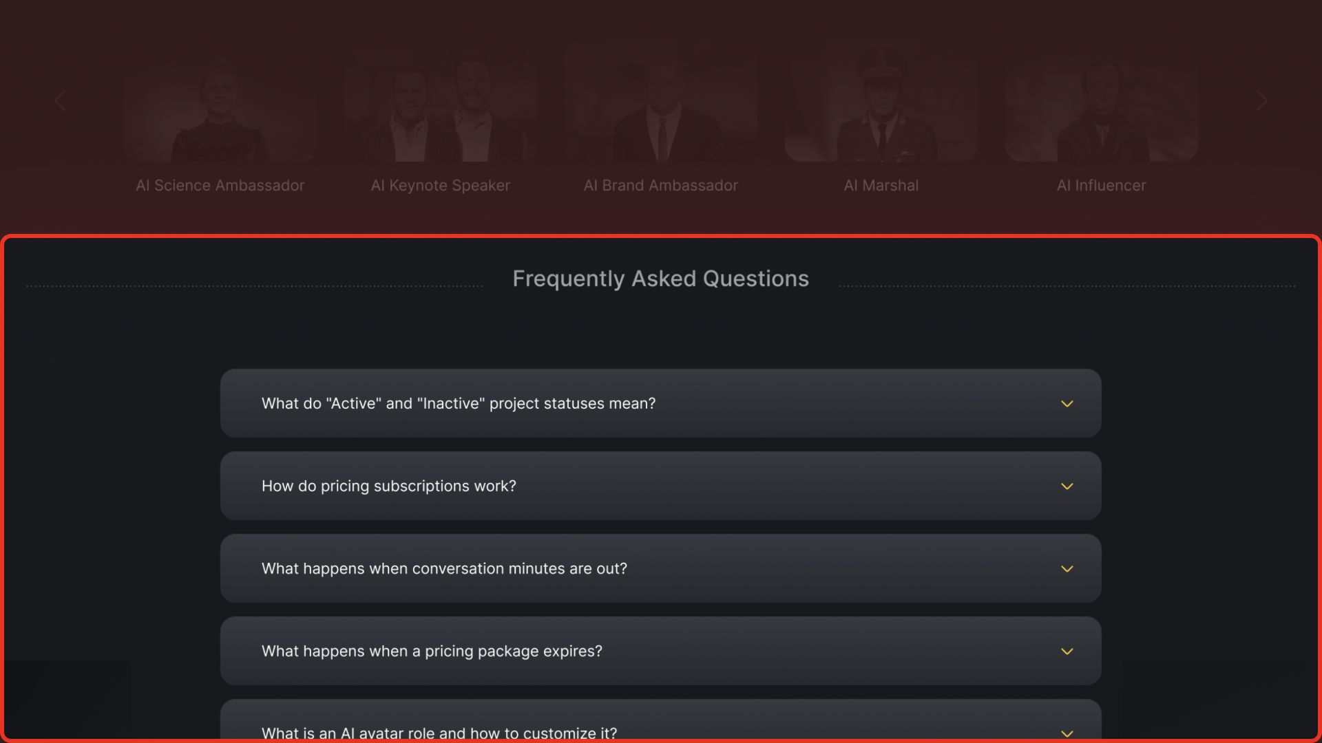
Task: Click the next carousel arrow
Action: 1261,101
